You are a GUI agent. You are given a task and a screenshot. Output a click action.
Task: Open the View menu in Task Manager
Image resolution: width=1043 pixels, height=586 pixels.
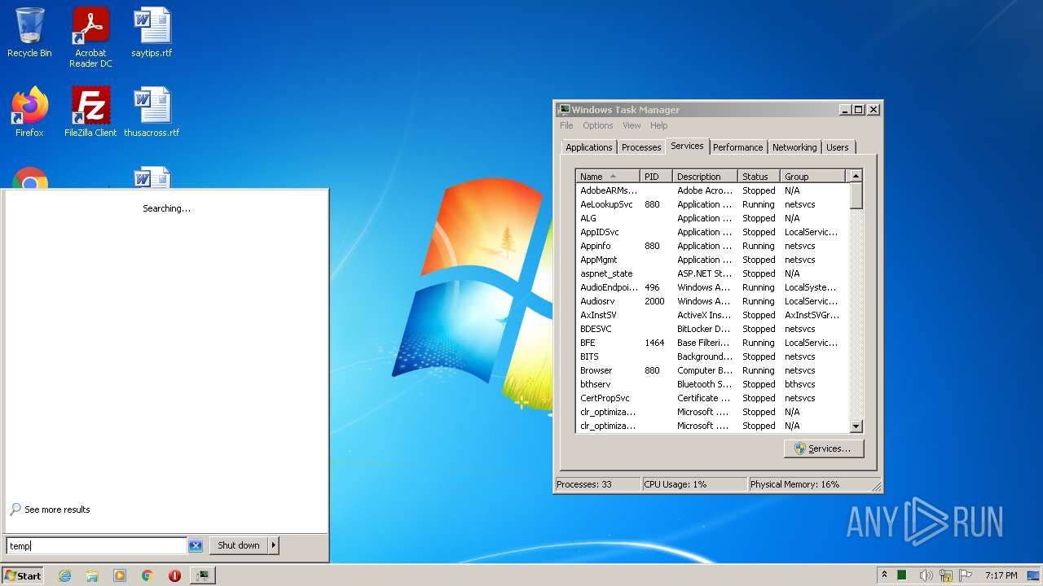click(632, 125)
